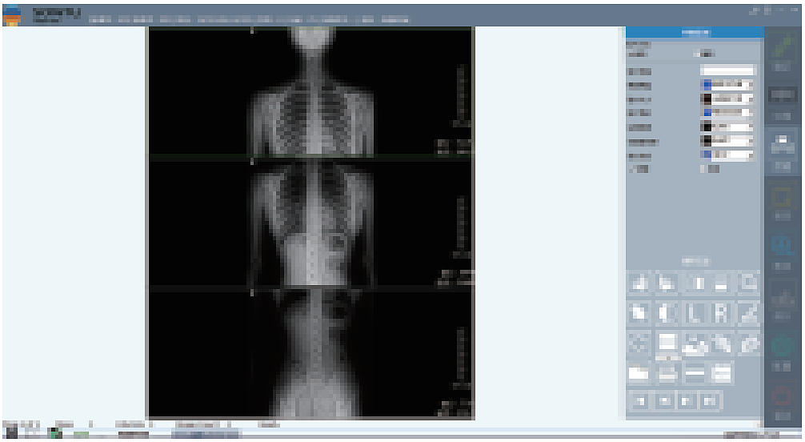Expand the last color dropdown in settings list
Image resolution: width=805 pixels, height=442 pixels.
[727, 155]
